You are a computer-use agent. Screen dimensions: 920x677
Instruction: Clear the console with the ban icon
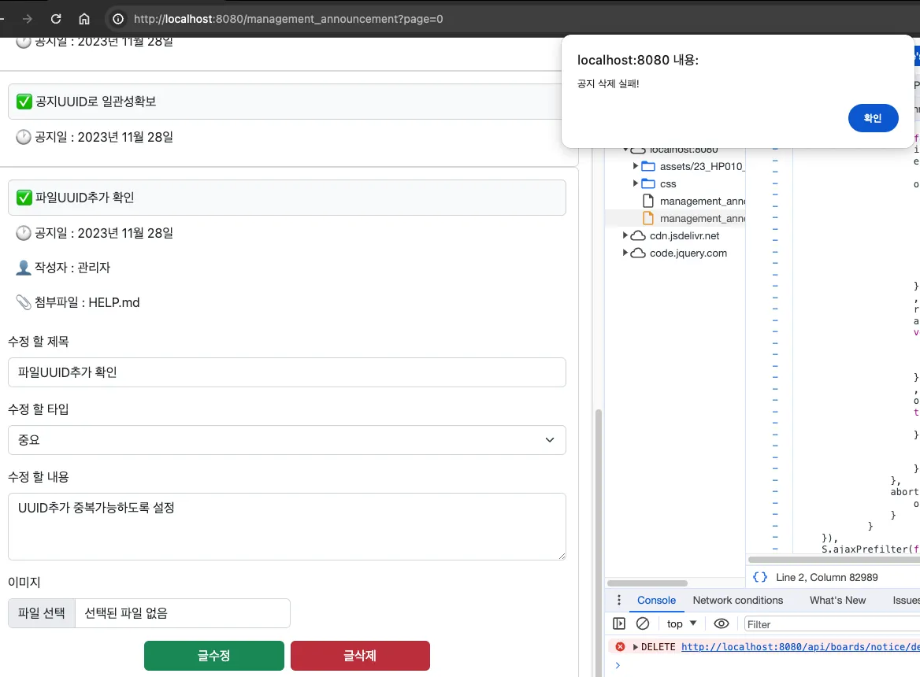[643, 623]
